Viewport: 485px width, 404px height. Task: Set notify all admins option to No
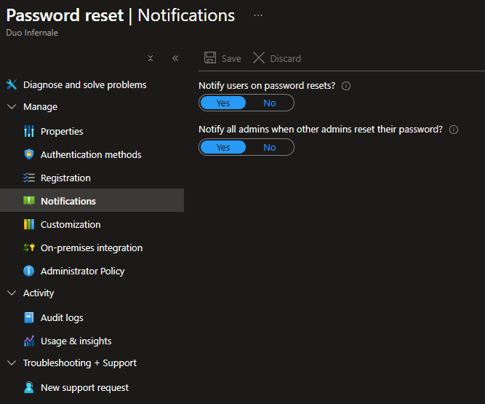270,148
